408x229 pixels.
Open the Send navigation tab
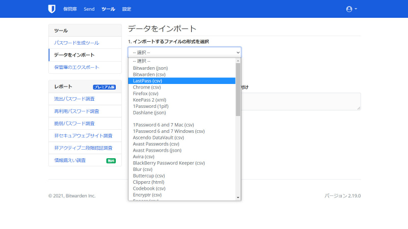coord(89,9)
